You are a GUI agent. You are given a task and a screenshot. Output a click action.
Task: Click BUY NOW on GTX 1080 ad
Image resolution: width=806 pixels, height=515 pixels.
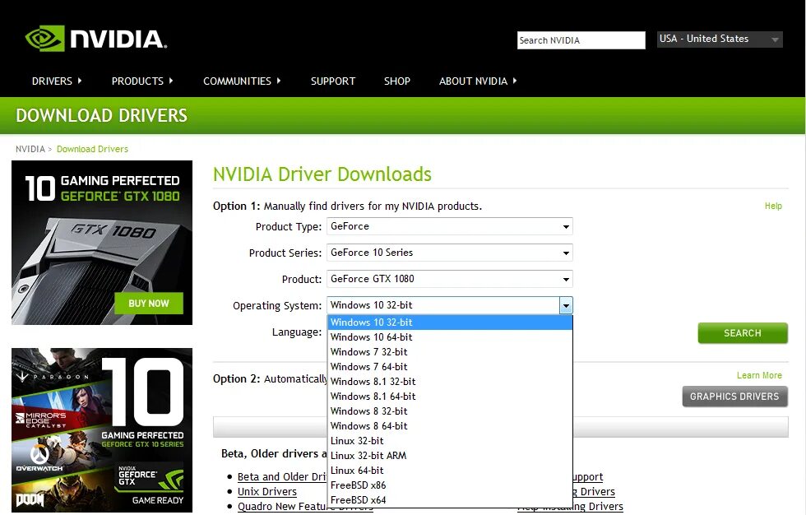(x=149, y=304)
